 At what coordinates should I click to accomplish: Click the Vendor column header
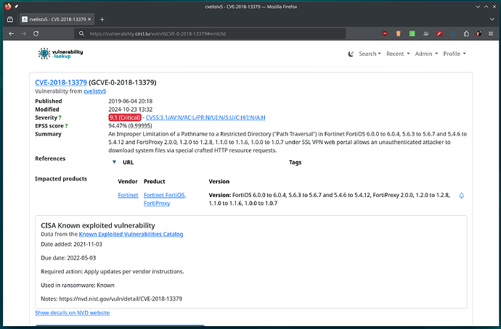(128, 181)
